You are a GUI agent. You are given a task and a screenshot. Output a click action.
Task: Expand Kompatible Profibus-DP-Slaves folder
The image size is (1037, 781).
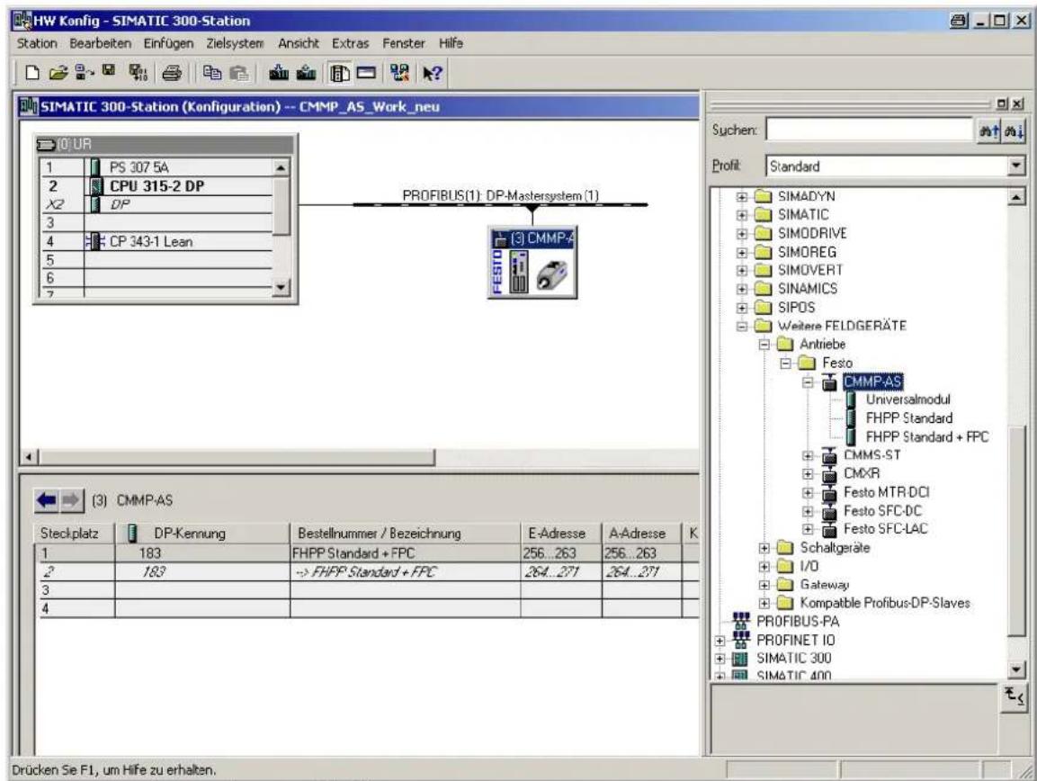(x=764, y=604)
